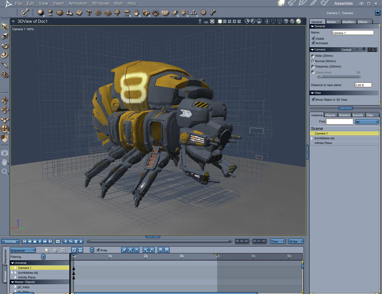This screenshot has width=382, height=294.
Task: Select the Text tool in the toolbar
Action: click(89, 13)
